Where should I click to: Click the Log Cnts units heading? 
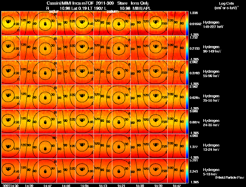[226, 3]
